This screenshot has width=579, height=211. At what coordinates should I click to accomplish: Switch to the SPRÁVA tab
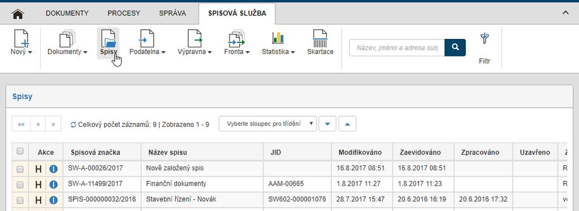[x=172, y=13]
